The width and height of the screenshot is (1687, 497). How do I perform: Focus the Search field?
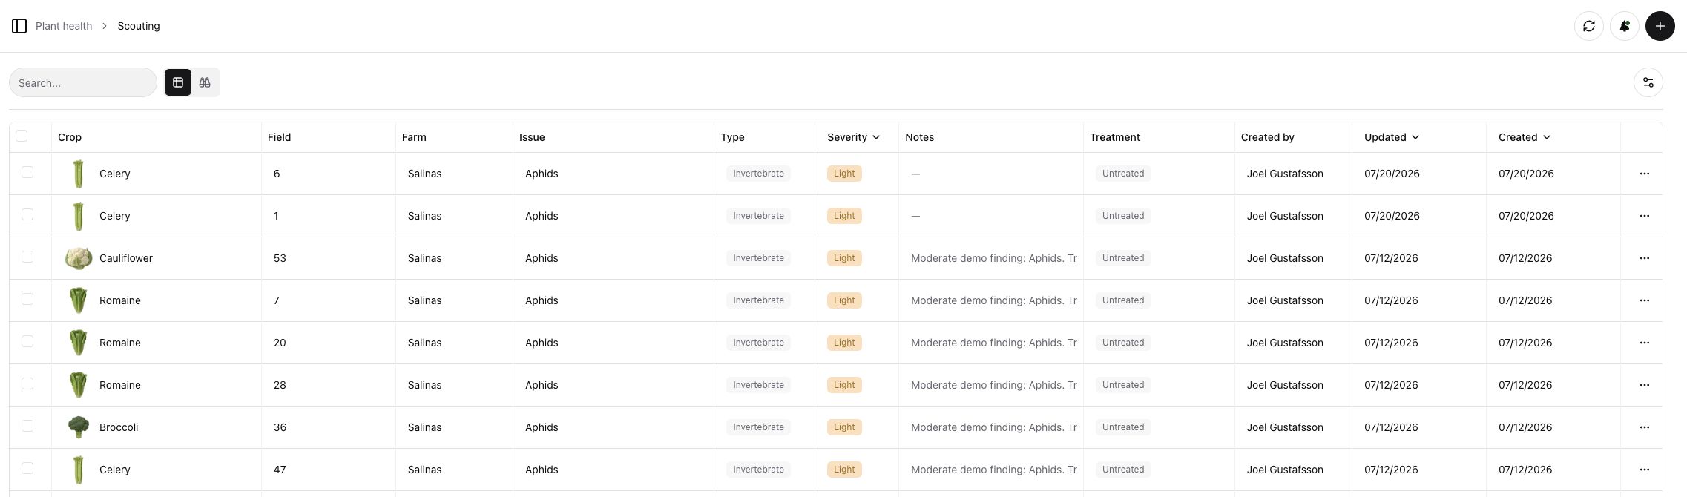83,82
